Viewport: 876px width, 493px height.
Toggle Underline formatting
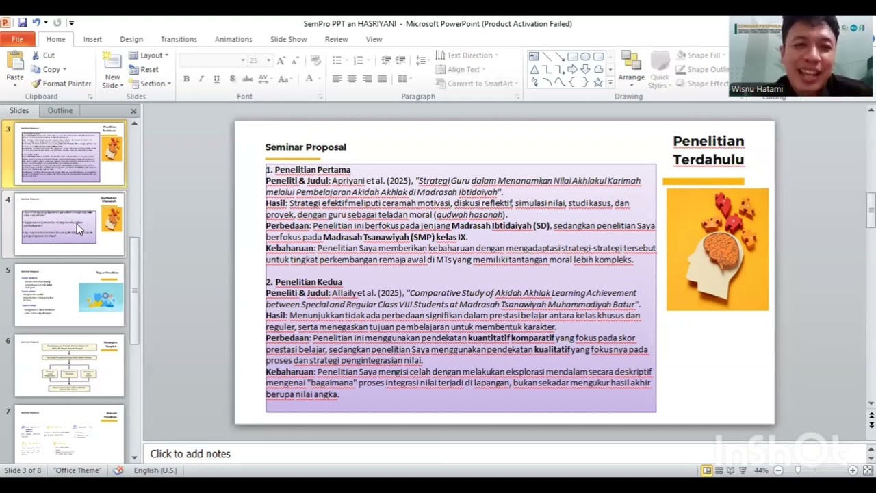[x=216, y=79]
